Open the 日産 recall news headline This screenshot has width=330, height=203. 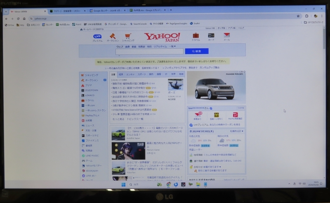(x=130, y=92)
